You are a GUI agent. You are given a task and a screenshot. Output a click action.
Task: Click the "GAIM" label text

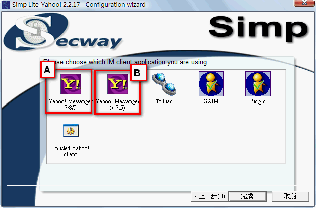pos(211,101)
